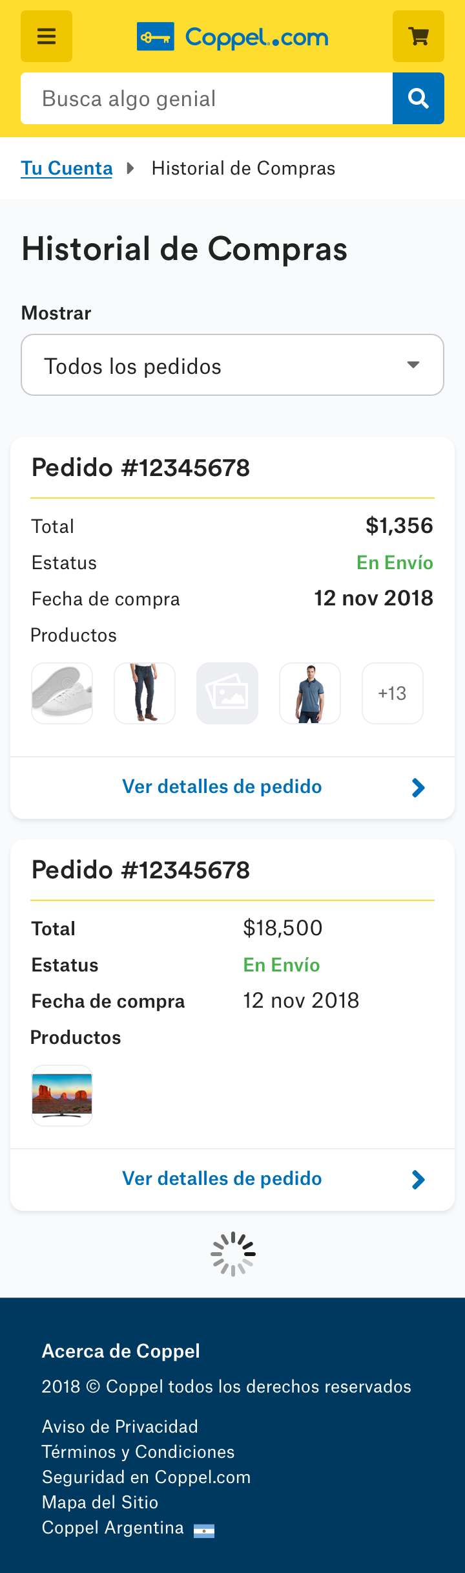Open the white sneaker product thumbnail
Screen dimensions: 465x1573
tap(62, 693)
